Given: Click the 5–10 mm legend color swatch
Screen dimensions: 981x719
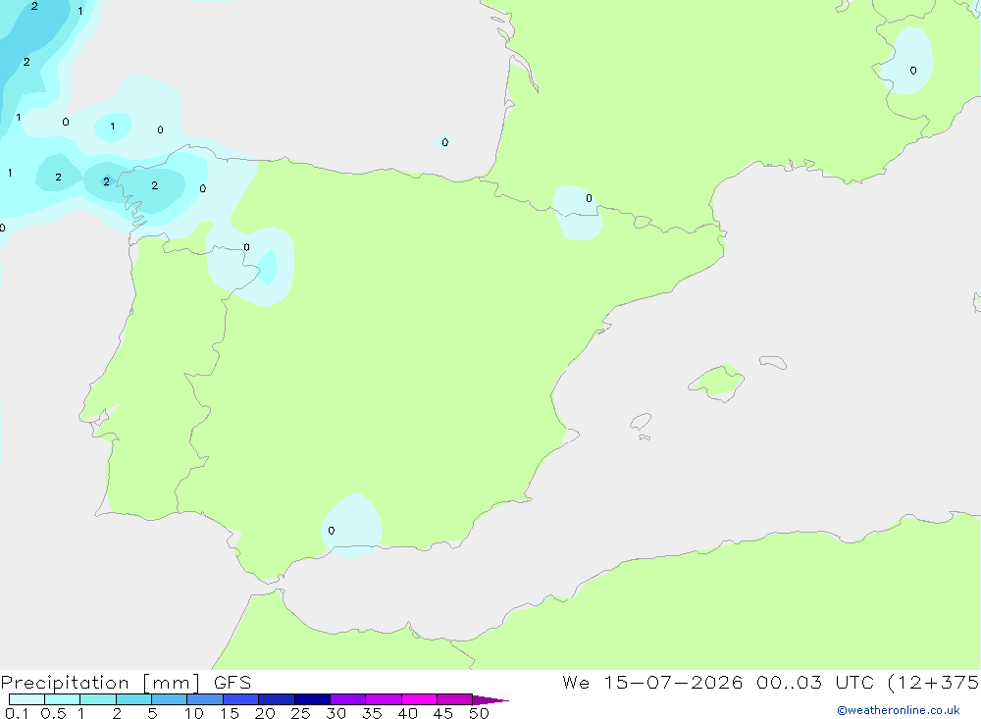Looking at the screenshot, I should point(170,699).
